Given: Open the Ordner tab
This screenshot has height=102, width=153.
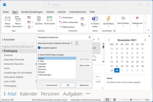Looking at the screenshot, I should (x=50, y=12).
